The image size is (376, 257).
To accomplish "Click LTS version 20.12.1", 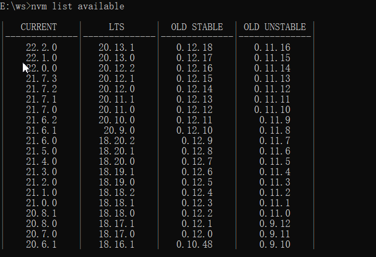I will point(117,79).
